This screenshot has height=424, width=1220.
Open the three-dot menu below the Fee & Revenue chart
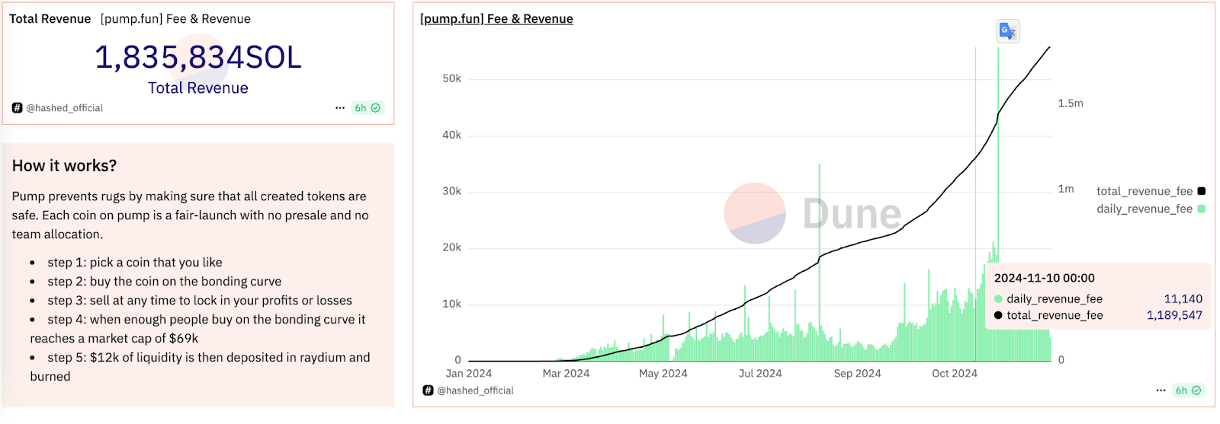click(x=1161, y=391)
